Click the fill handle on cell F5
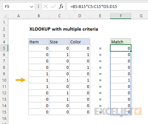Screen dimensions: 148x124 tap(131, 51)
